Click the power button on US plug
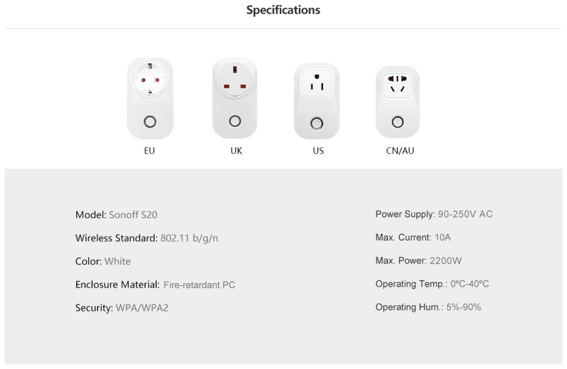The width and height of the screenshot is (567, 369). point(317,123)
